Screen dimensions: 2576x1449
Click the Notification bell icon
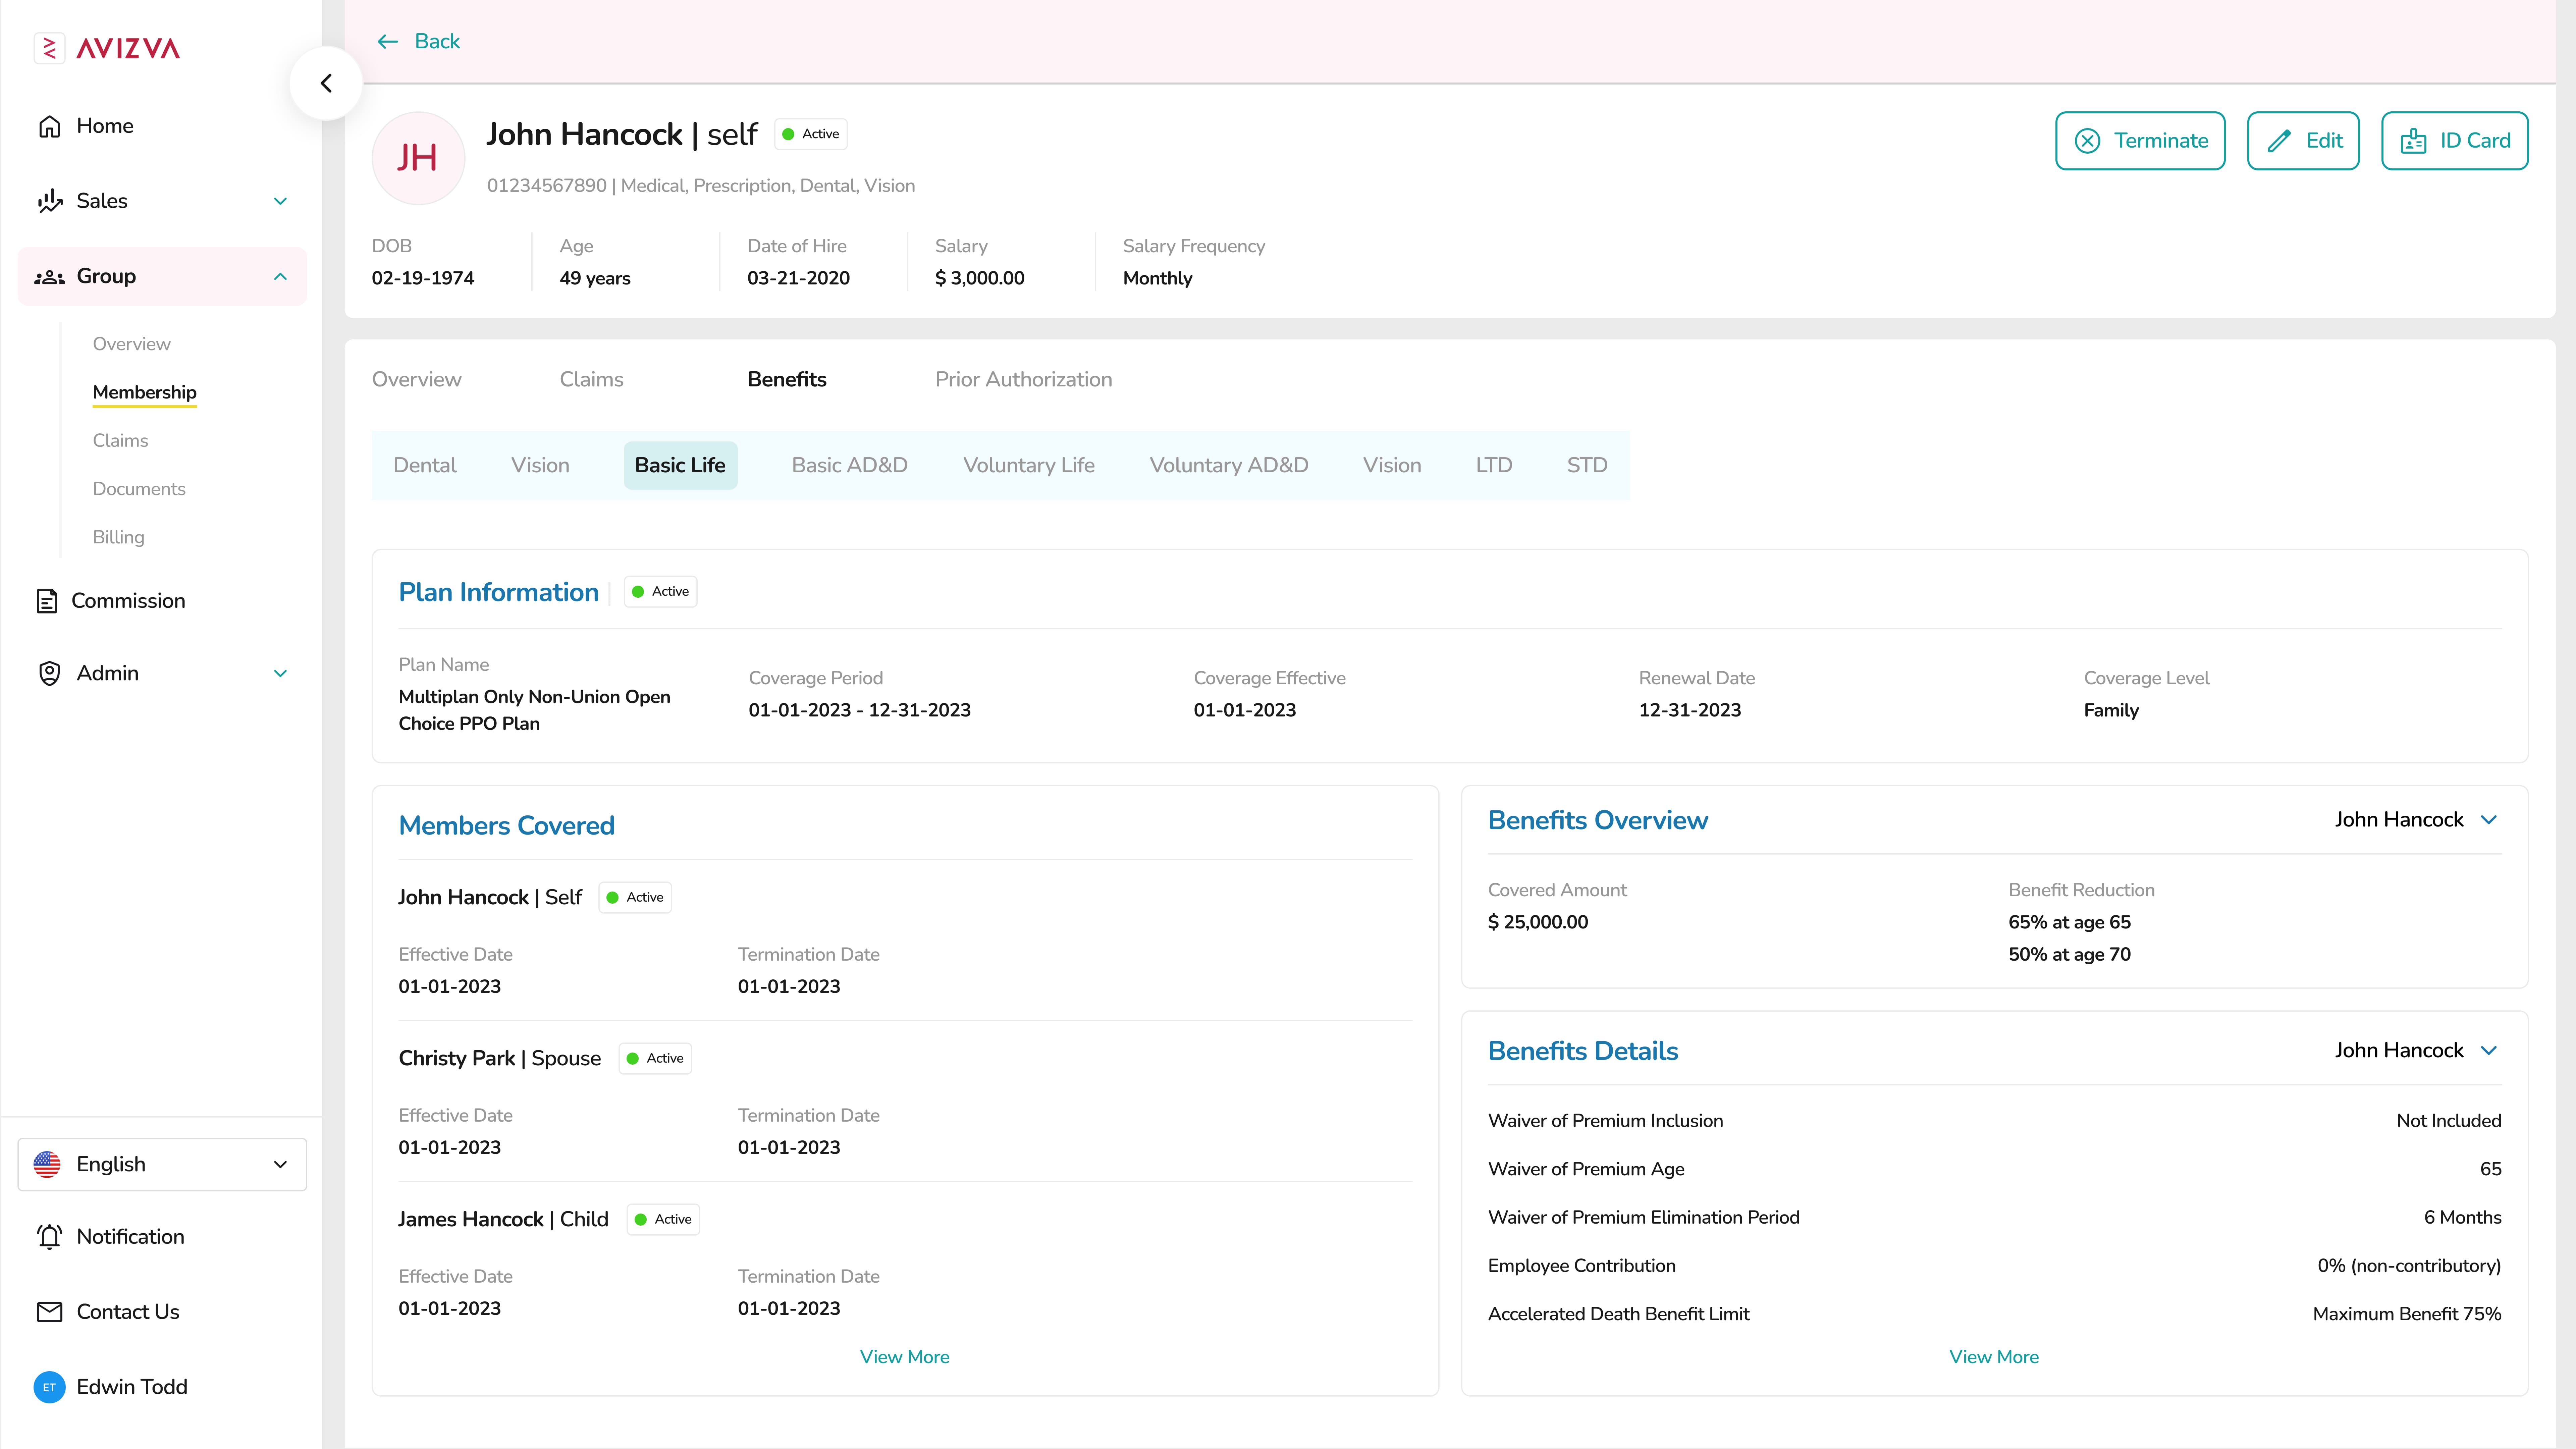(49, 1237)
